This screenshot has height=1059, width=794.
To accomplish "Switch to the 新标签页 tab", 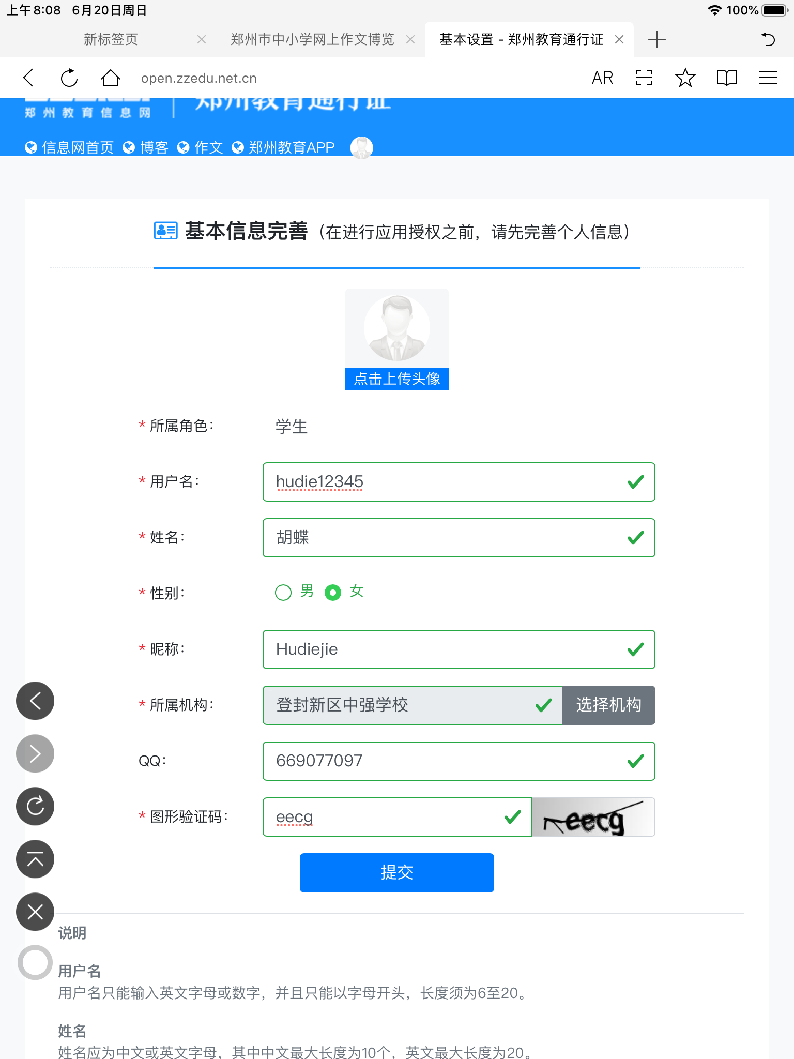I will point(111,39).
